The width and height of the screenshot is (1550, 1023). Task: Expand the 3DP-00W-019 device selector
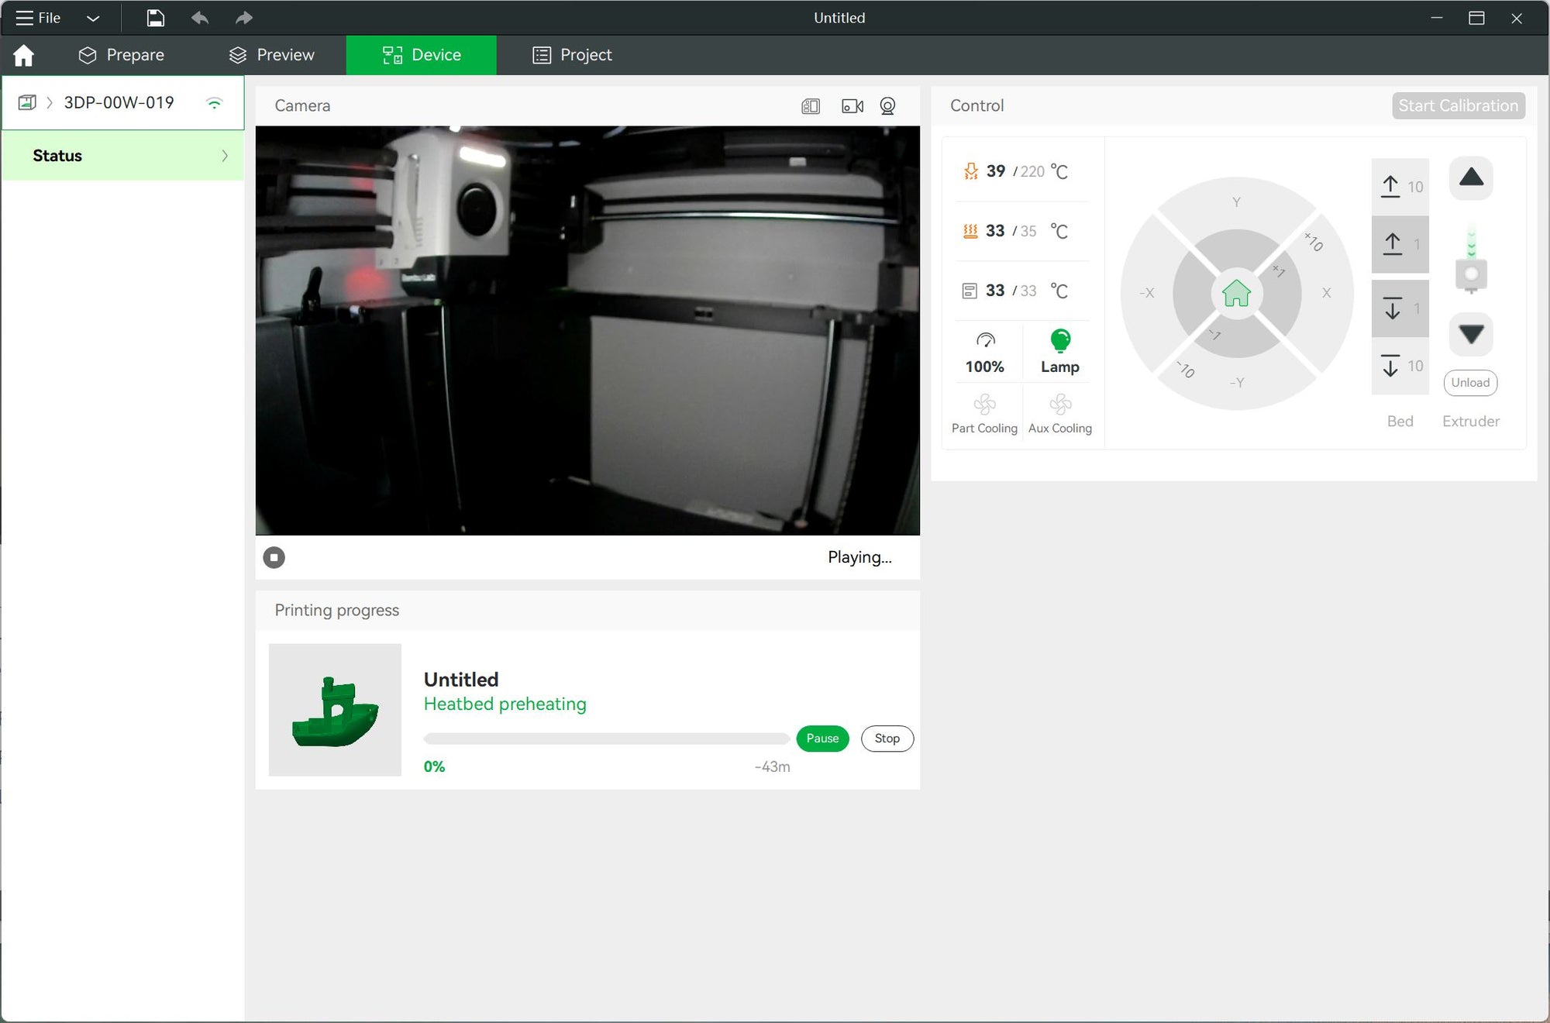pyautogui.click(x=119, y=102)
